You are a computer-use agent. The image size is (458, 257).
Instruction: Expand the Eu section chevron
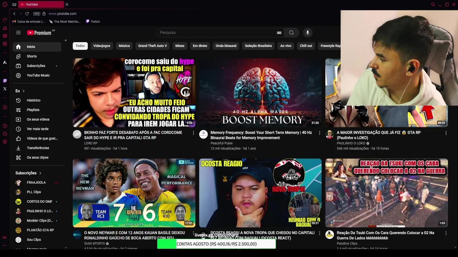(24, 91)
